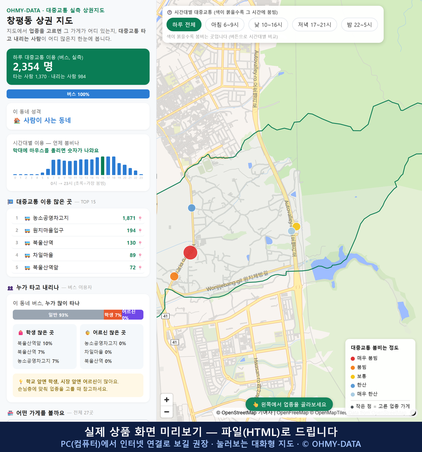Zoom out the map with minus button
This screenshot has width=422, height=452.
coord(166,412)
